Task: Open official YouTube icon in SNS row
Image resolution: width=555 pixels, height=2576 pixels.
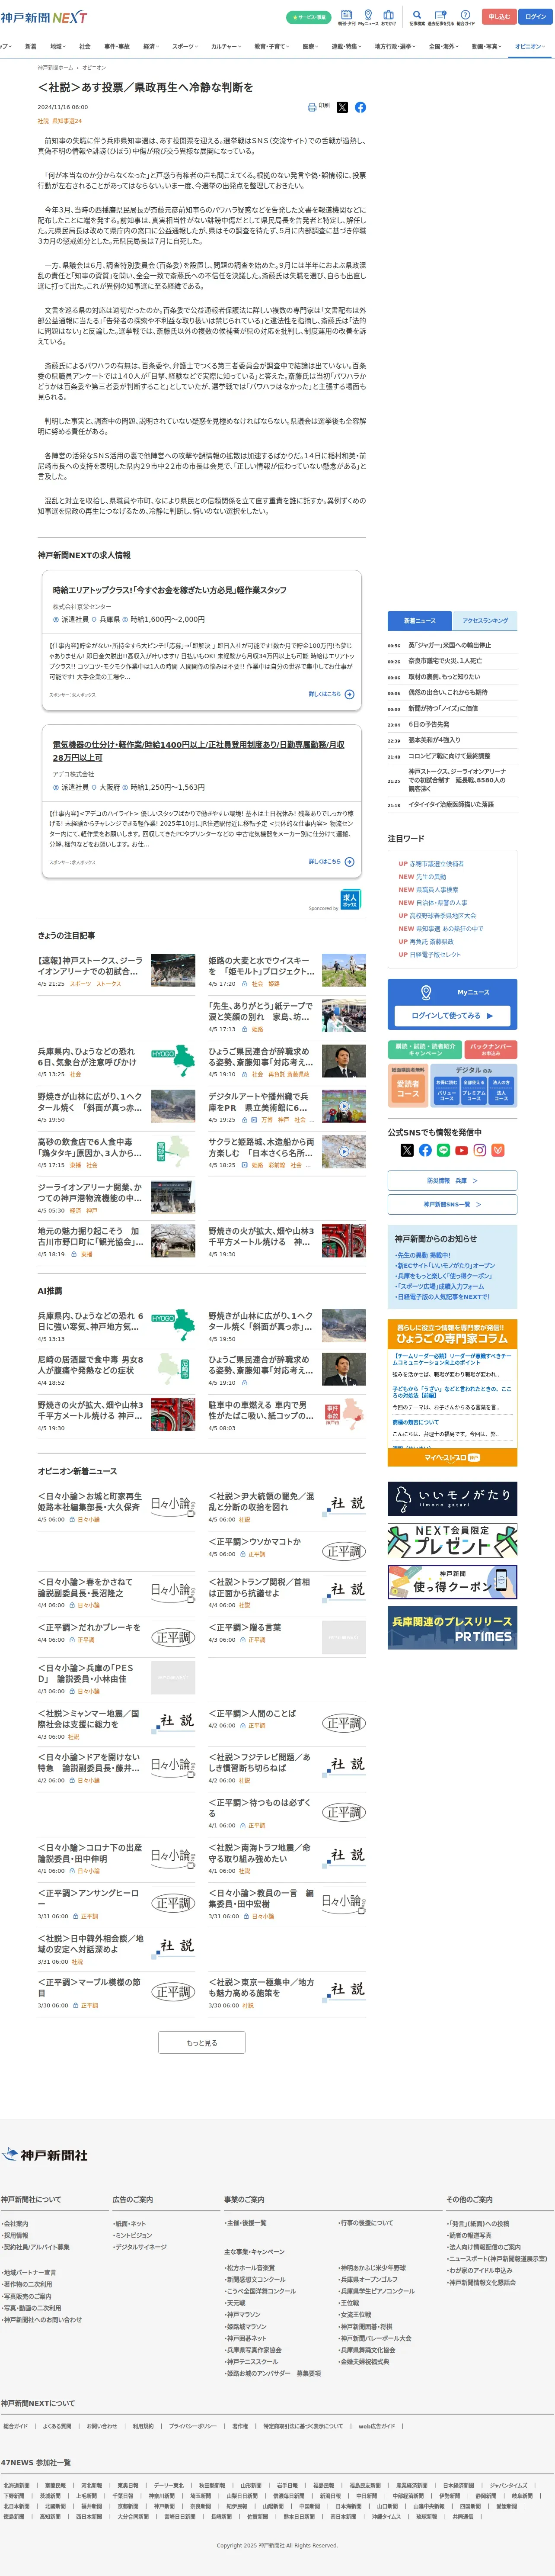Action: point(461,1150)
